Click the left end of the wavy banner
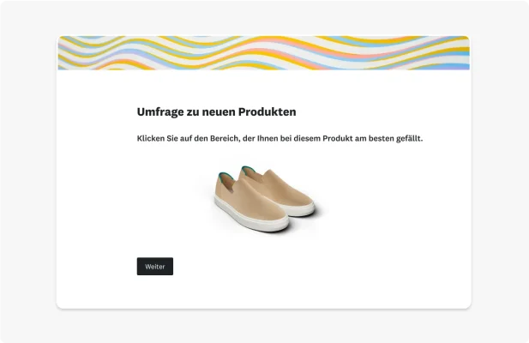 tap(69, 52)
